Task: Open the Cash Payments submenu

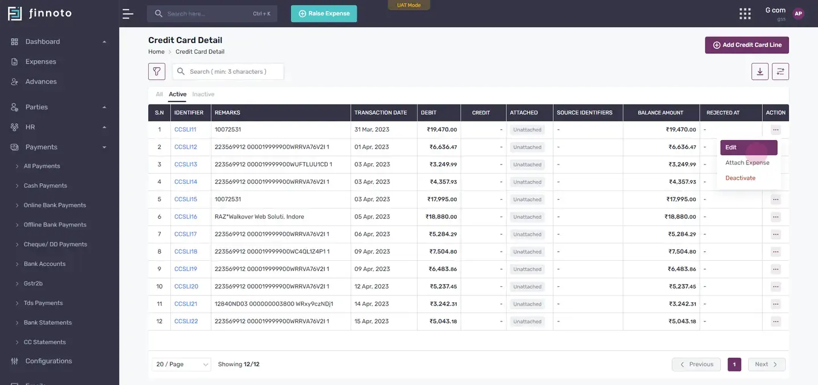Action: pos(45,185)
